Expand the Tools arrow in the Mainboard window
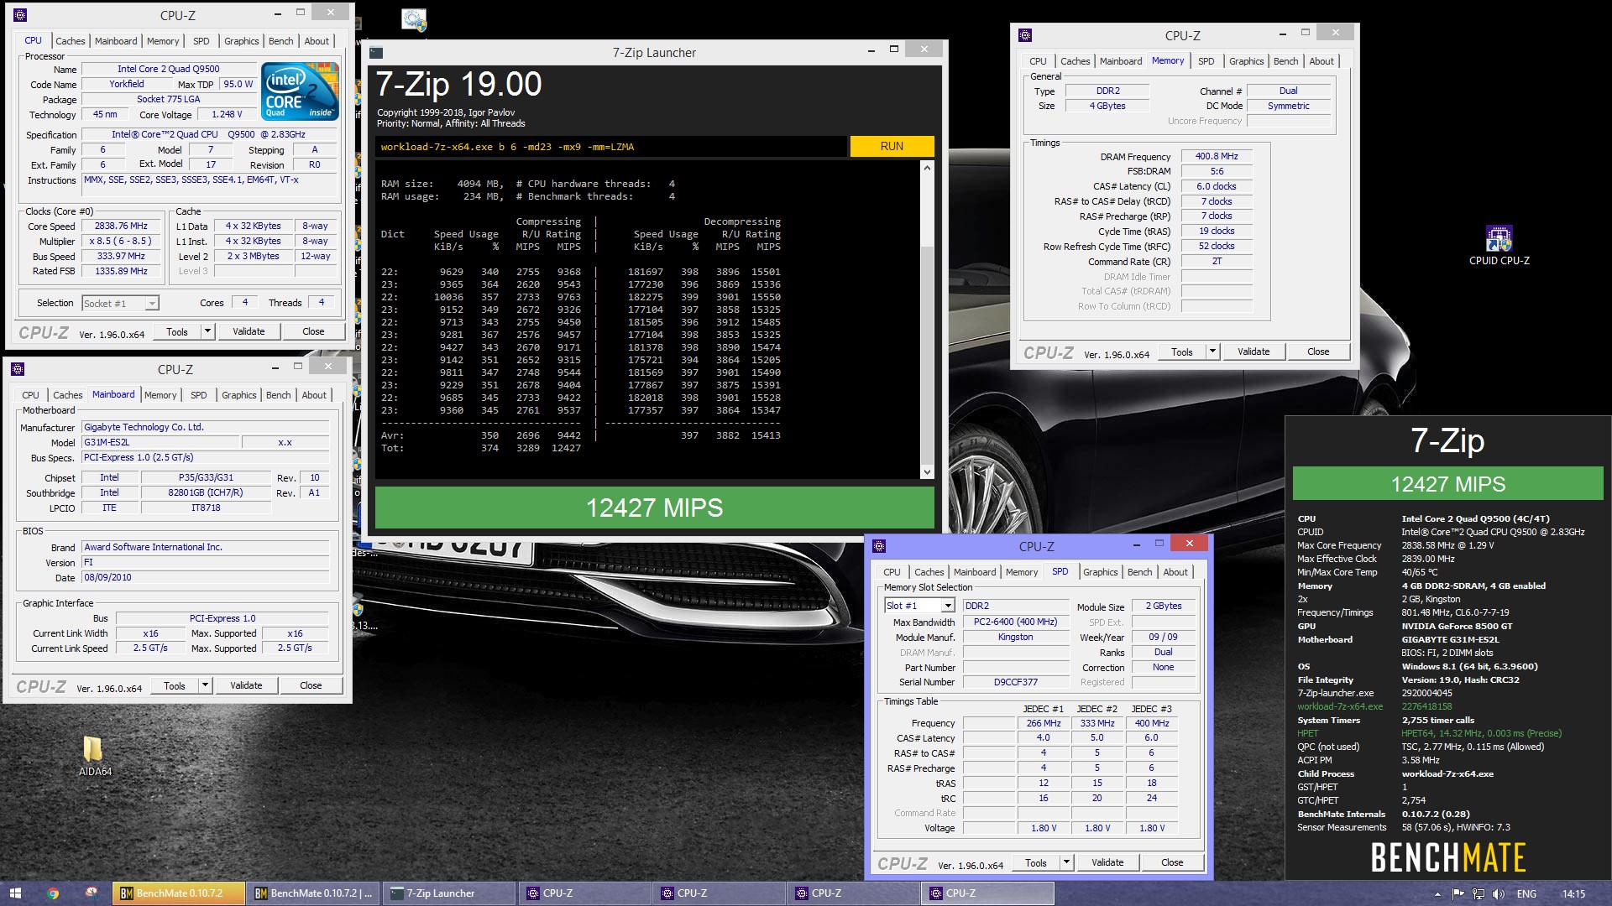Viewport: 1612px width, 906px height. [x=205, y=685]
